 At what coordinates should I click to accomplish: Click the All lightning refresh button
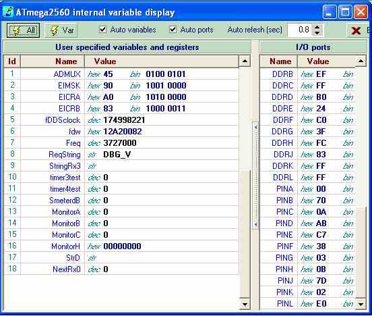click(x=23, y=30)
